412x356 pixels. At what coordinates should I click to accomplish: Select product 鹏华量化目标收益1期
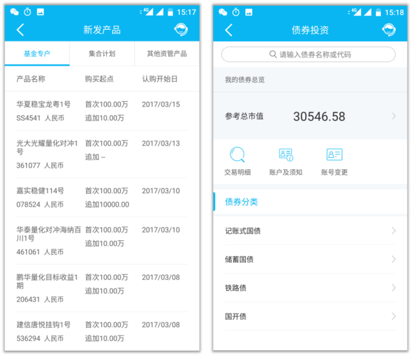(102, 288)
